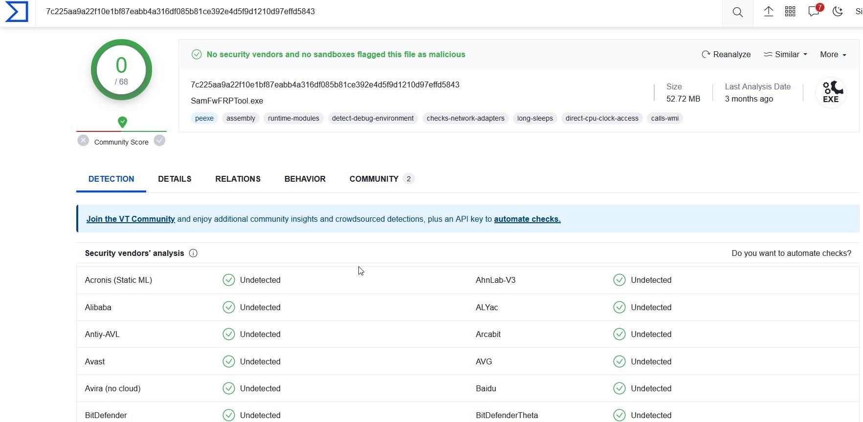Follow the automate checks link
Viewport: 863px width, 422px height.
pos(527,219)
